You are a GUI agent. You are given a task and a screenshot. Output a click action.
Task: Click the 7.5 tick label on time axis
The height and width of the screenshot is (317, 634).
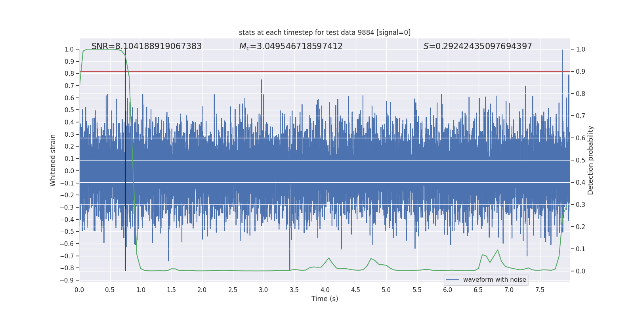click(x=540, y=290)
